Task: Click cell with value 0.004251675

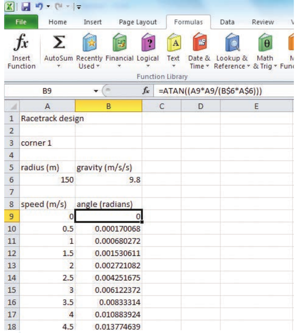Action: tap(108, 278)
